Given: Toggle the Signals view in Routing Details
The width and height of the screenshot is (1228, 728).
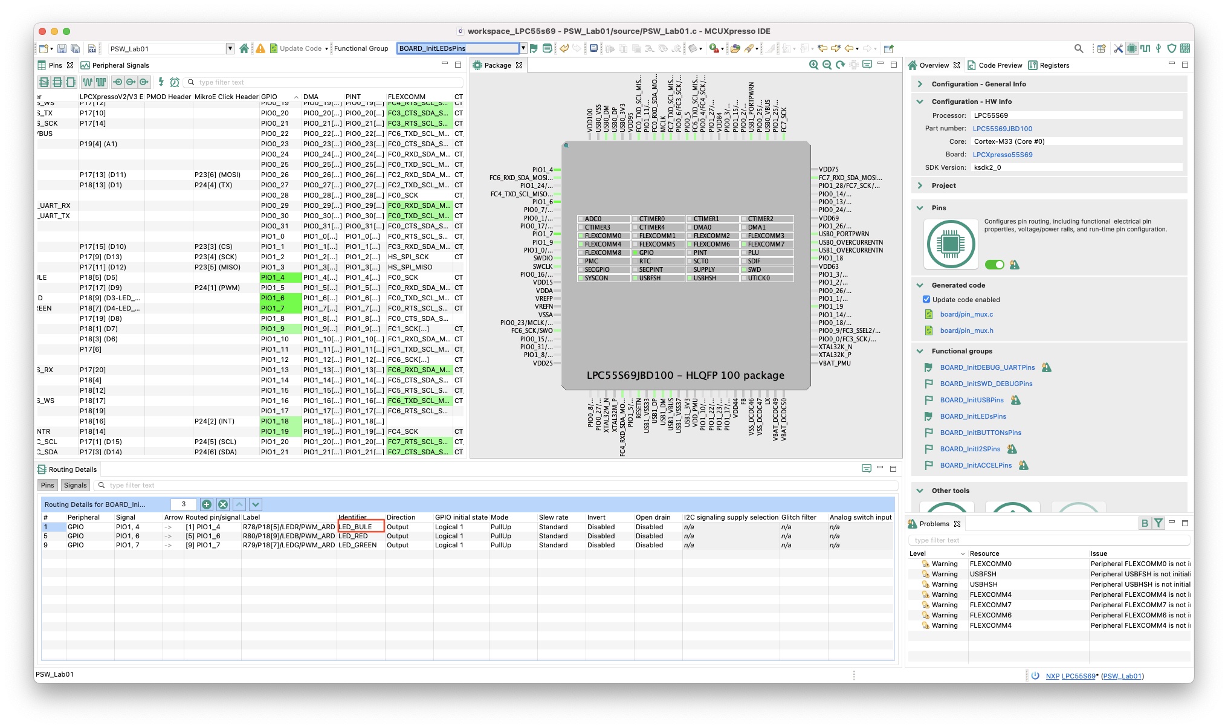Looking at the screenshot, I should [x=76, y=485].
